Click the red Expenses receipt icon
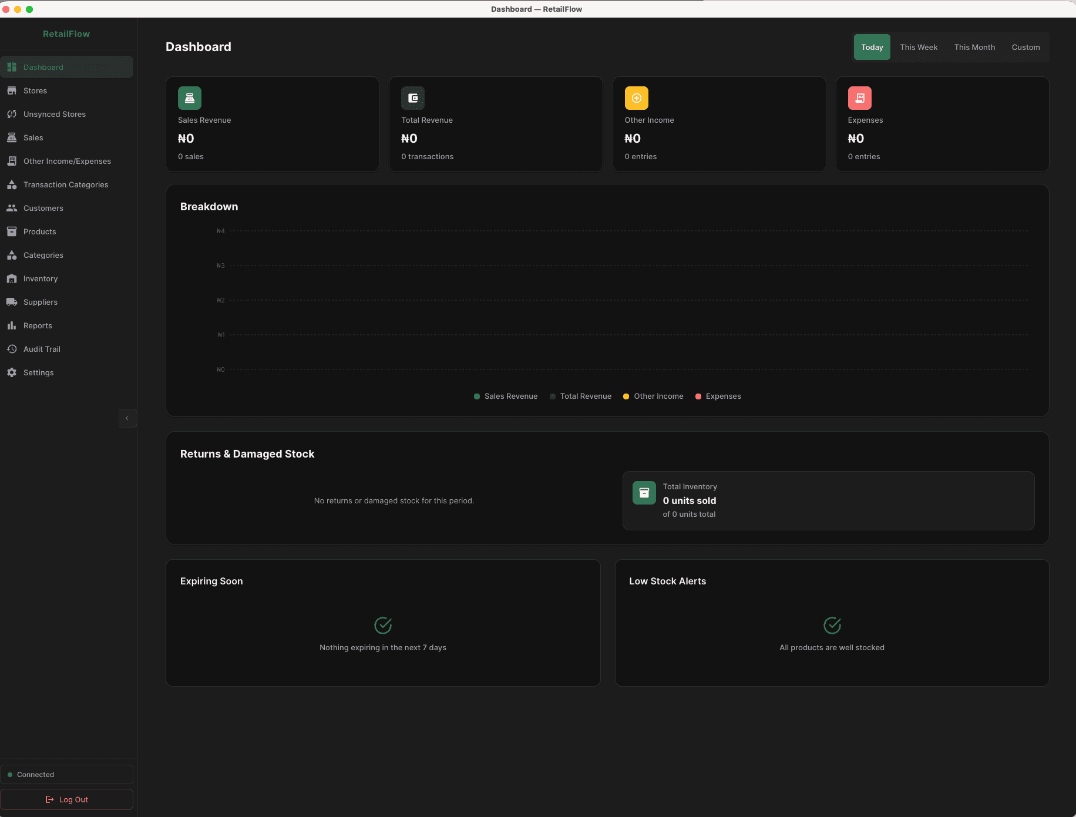 coord(860,98)
